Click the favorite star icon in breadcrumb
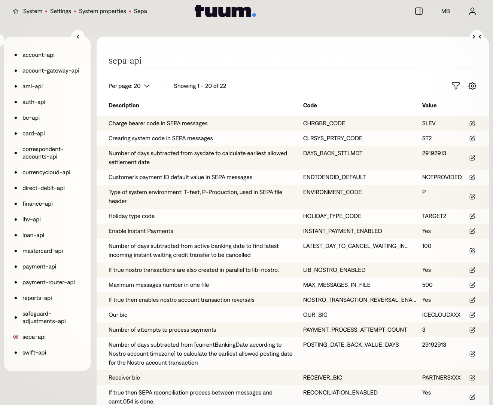Image resolution: width=493 pixels, height=405 pixels. coord(16,11)
